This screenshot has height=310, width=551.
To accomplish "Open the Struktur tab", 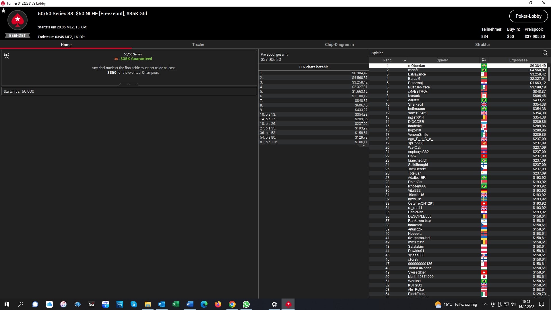I will [x=482, y=44].
